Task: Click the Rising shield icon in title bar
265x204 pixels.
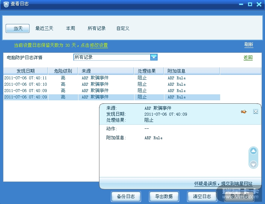Action: (x=5, y=4)
